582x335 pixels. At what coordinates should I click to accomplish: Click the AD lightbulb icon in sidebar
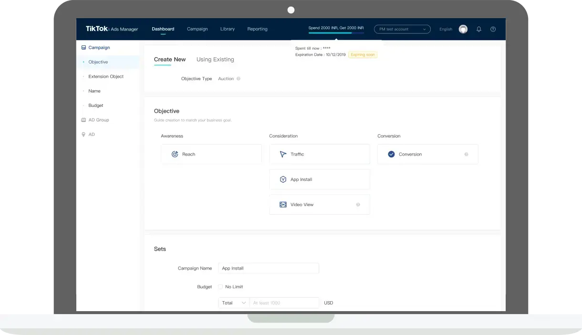click(x=84, y=135)
